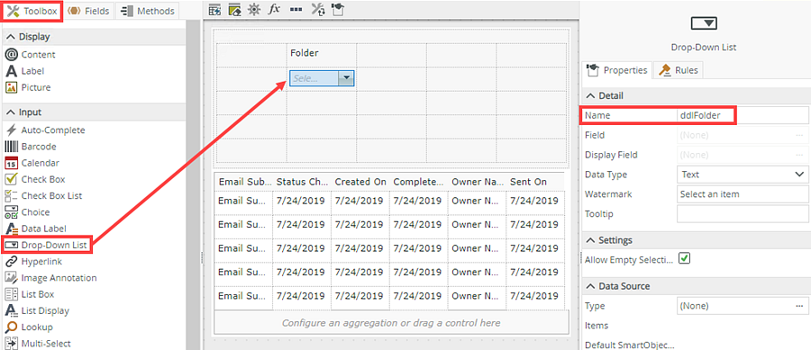
Task: Click the Data Source Type ellipsis button
Action: tap(799, 306)
